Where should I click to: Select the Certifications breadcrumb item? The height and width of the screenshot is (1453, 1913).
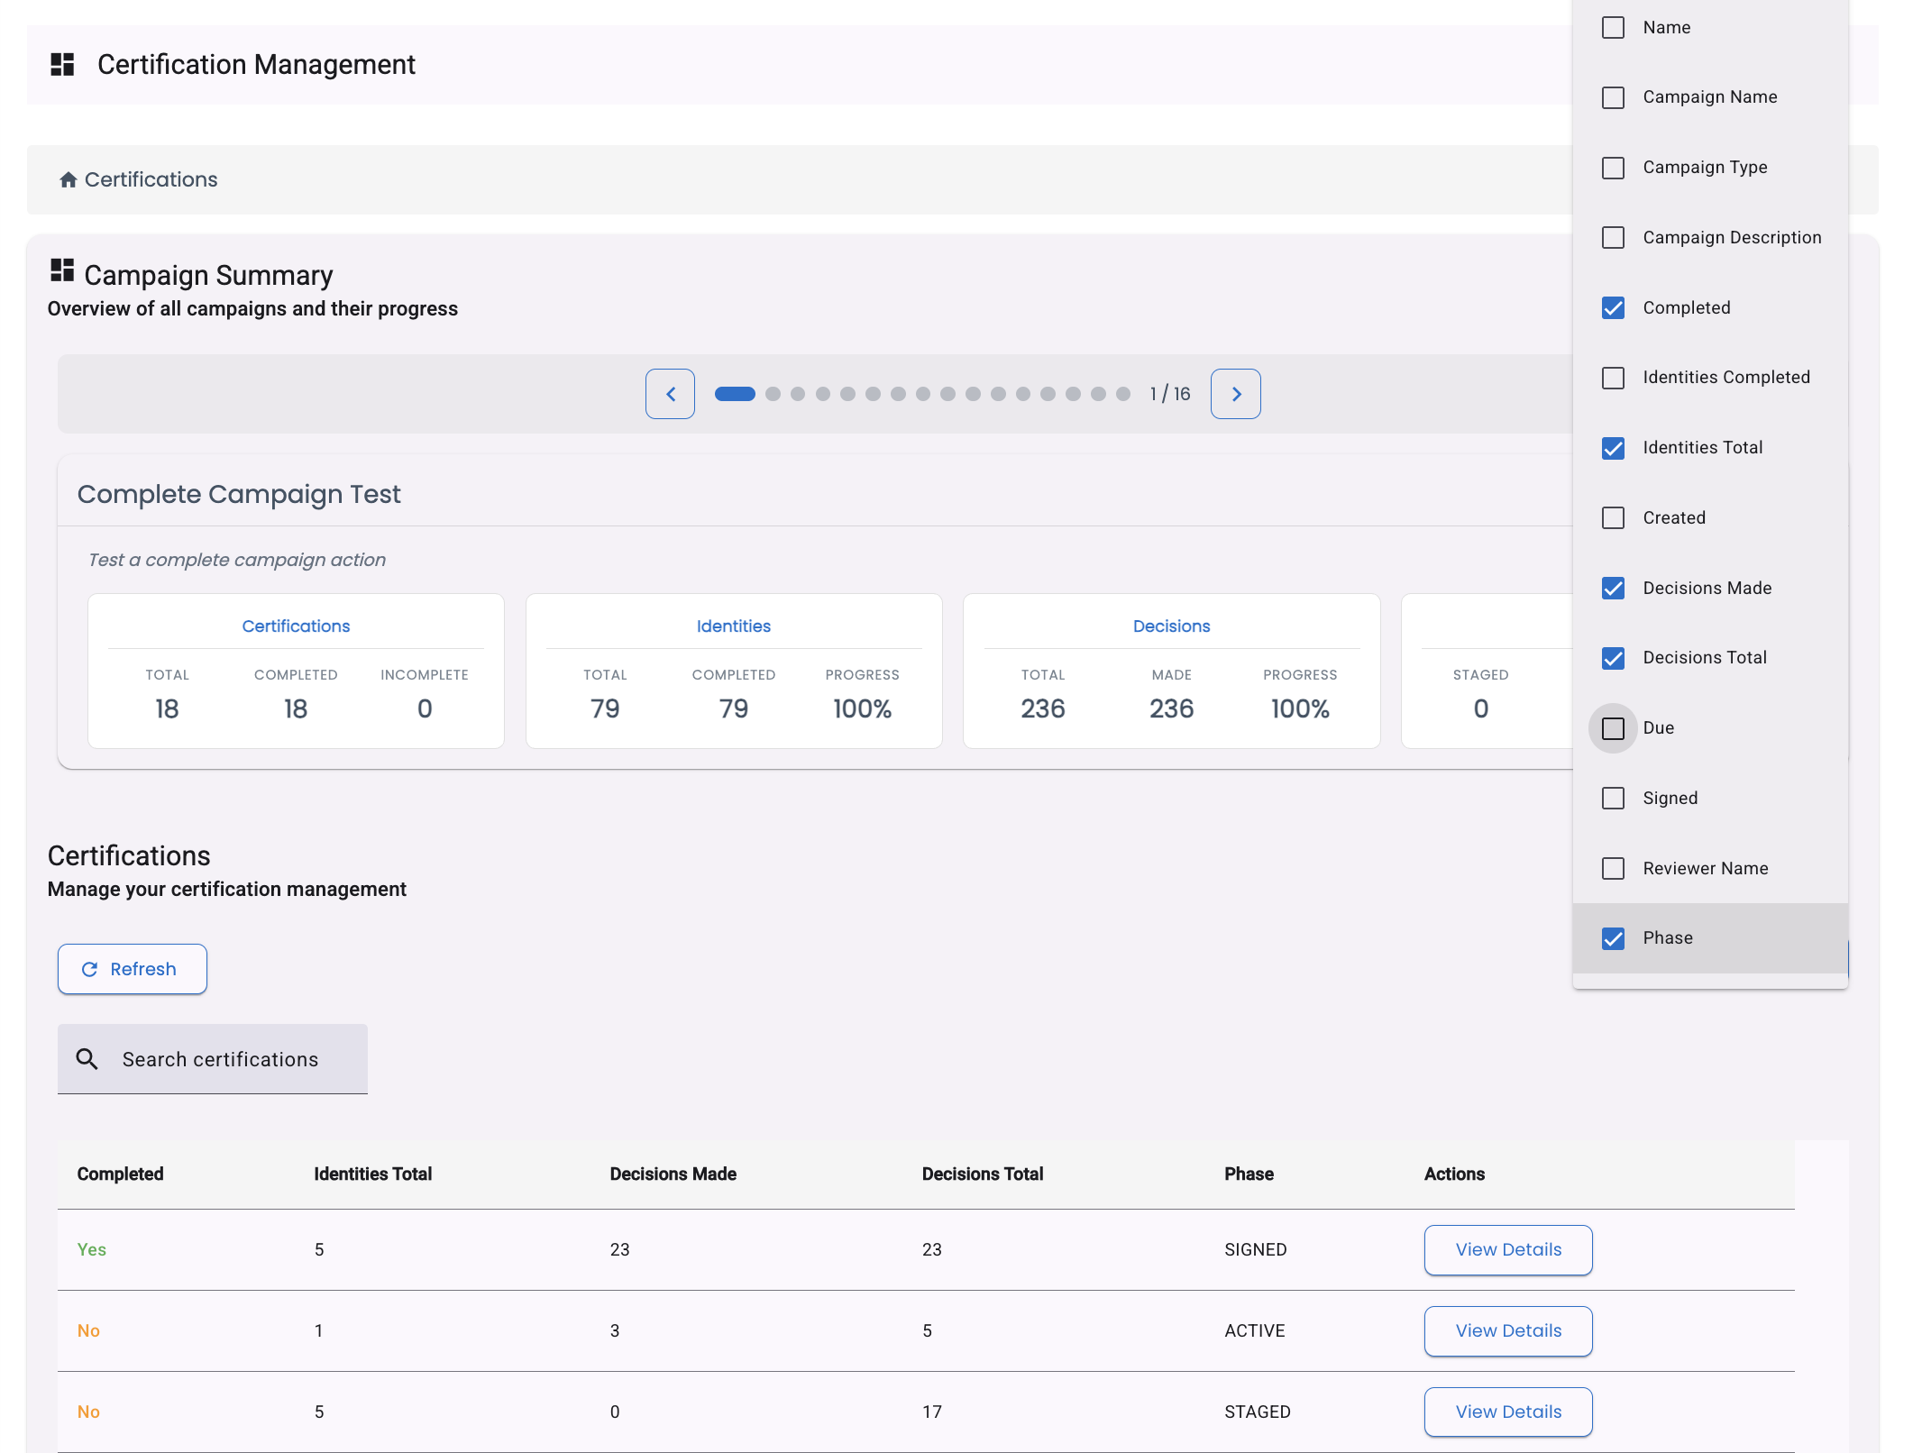[151, 178]
